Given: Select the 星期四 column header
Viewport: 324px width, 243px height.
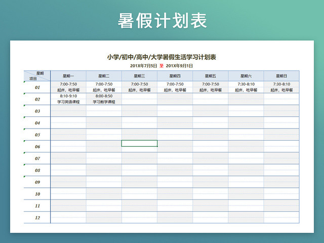Looking at the screenshot, I should pyautogui.click(x=175, y=76).
